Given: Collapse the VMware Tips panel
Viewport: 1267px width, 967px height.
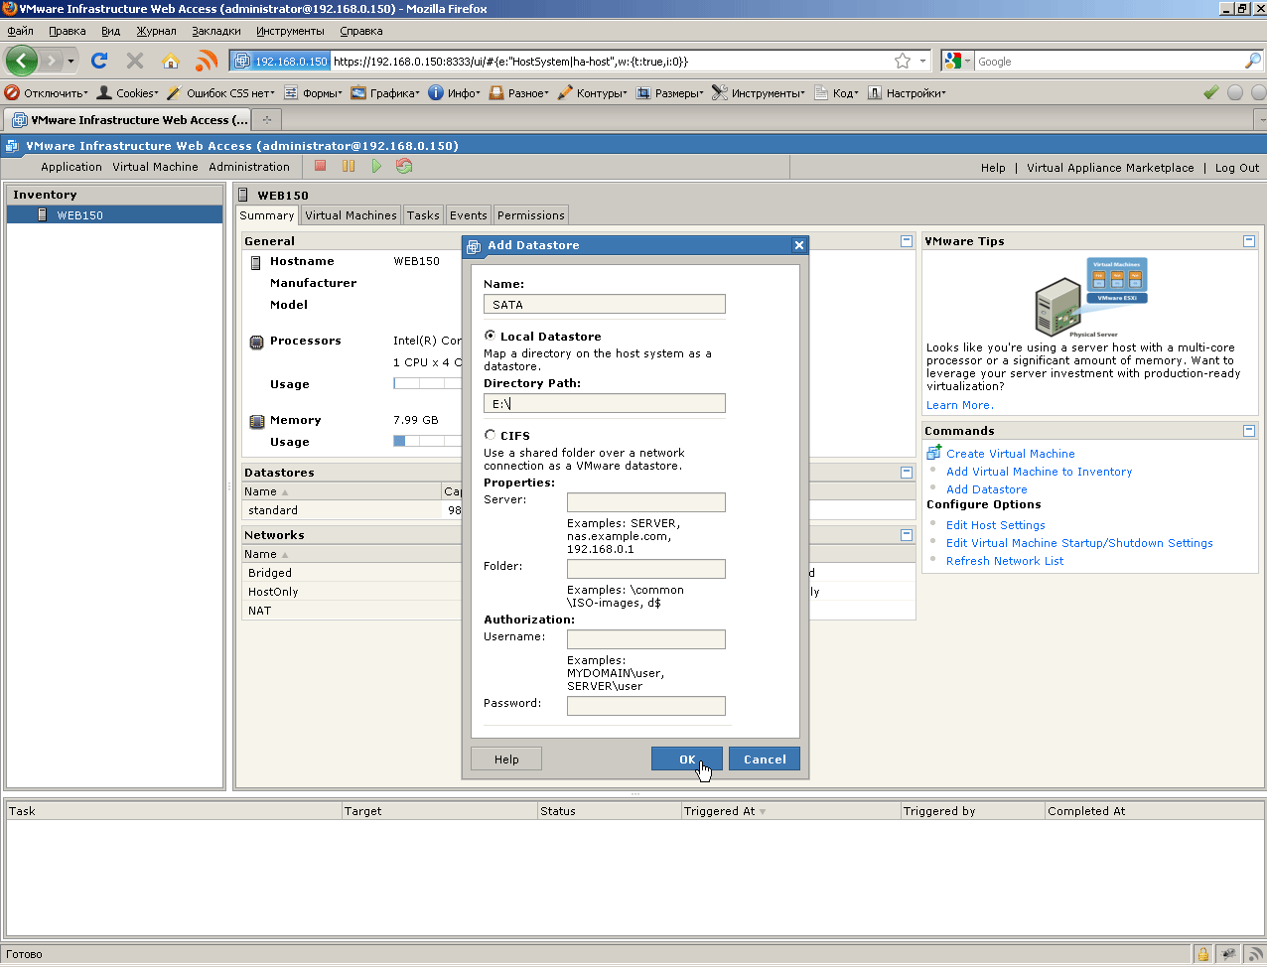Looking at the screenshot, I should 1249,241.
